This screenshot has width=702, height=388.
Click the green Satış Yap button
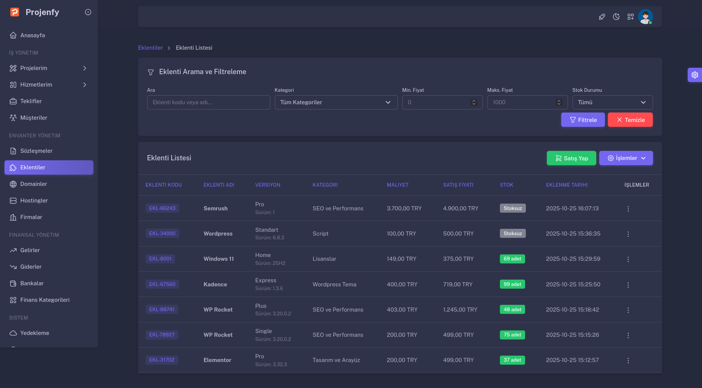(571, 158)
